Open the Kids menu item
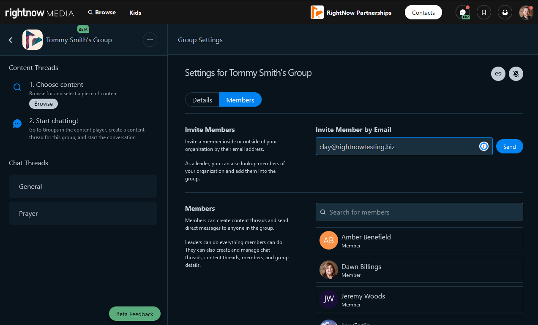Viewport: 538px width, 325px height. pos(135,12)
